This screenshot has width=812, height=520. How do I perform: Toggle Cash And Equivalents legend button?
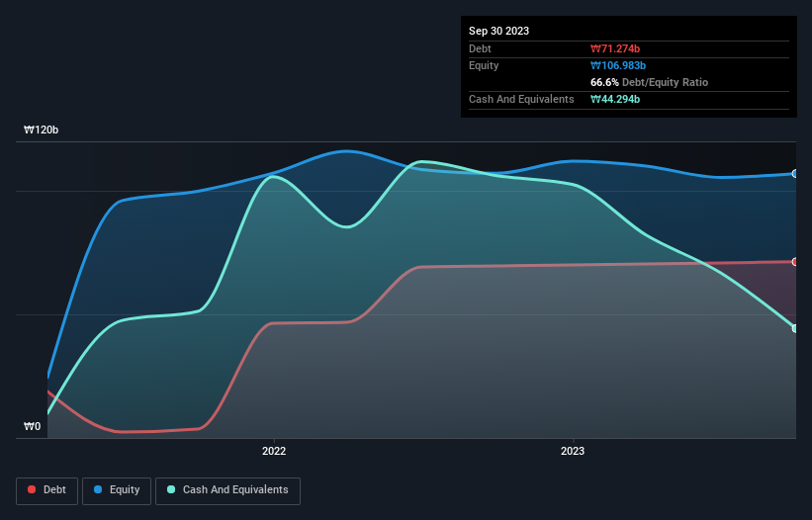point(227,490)
